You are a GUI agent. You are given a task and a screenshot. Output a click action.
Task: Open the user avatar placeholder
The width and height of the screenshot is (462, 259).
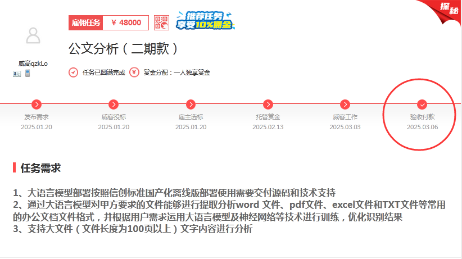click(x=33, y=35)
